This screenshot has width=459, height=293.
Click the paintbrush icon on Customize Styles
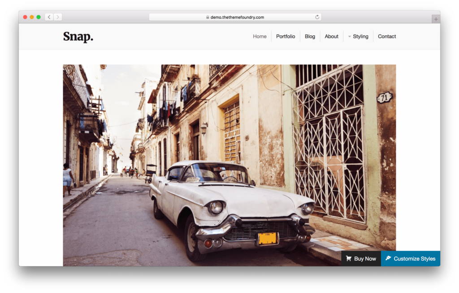388,258
